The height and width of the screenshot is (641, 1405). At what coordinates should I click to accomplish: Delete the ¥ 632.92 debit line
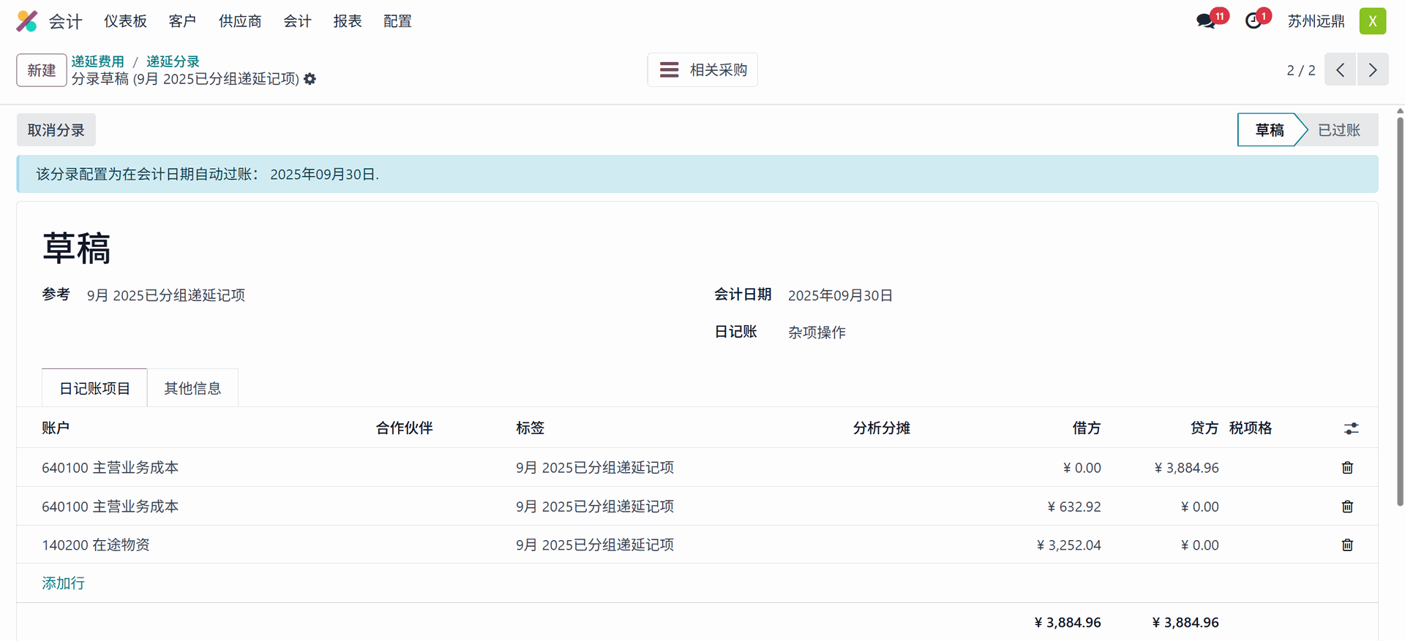click(x=1347, y=507)
